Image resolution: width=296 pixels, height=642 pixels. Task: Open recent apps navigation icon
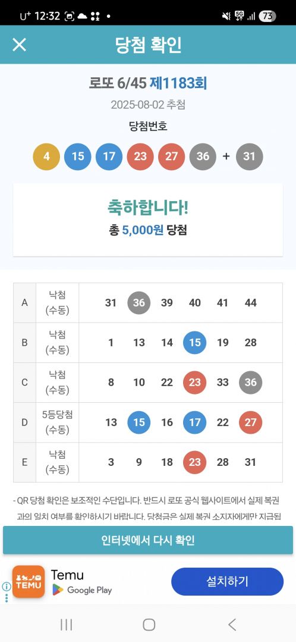(x=66, y=624)
